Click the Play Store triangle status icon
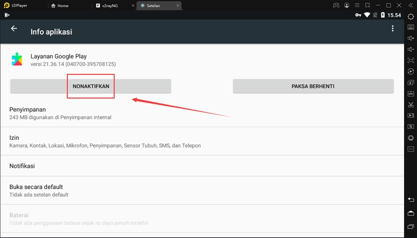417x238 pixels. pos(7,15)
